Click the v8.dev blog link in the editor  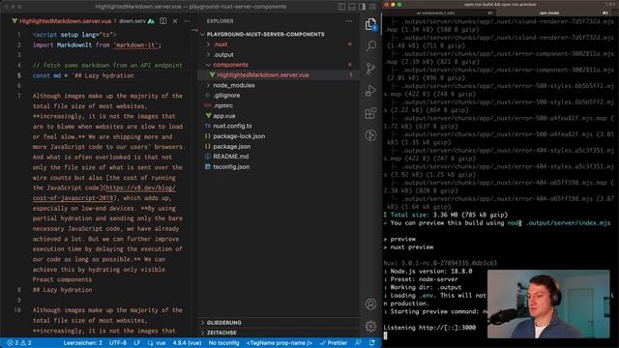tap(104, 193)
